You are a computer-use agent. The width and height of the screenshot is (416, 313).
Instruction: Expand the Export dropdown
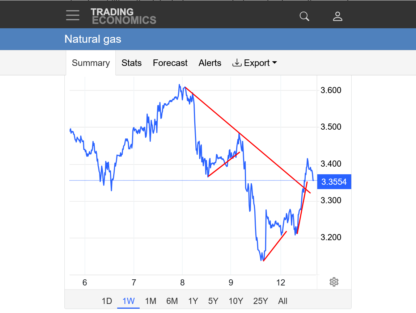click(255, 63)
